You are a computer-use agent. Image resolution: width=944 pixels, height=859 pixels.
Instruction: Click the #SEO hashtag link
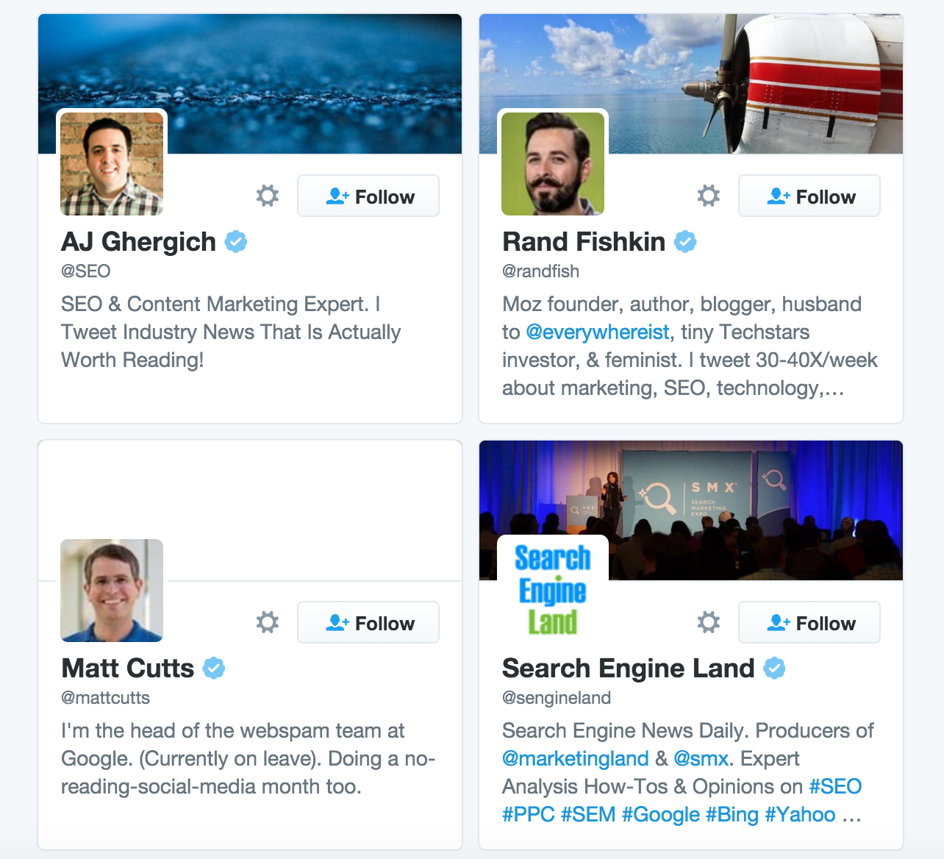click(835, 786)
